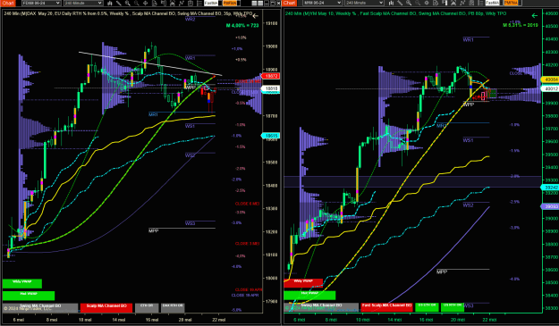Toggle wide green VWAP button on left chart

(x=29, y=296)
